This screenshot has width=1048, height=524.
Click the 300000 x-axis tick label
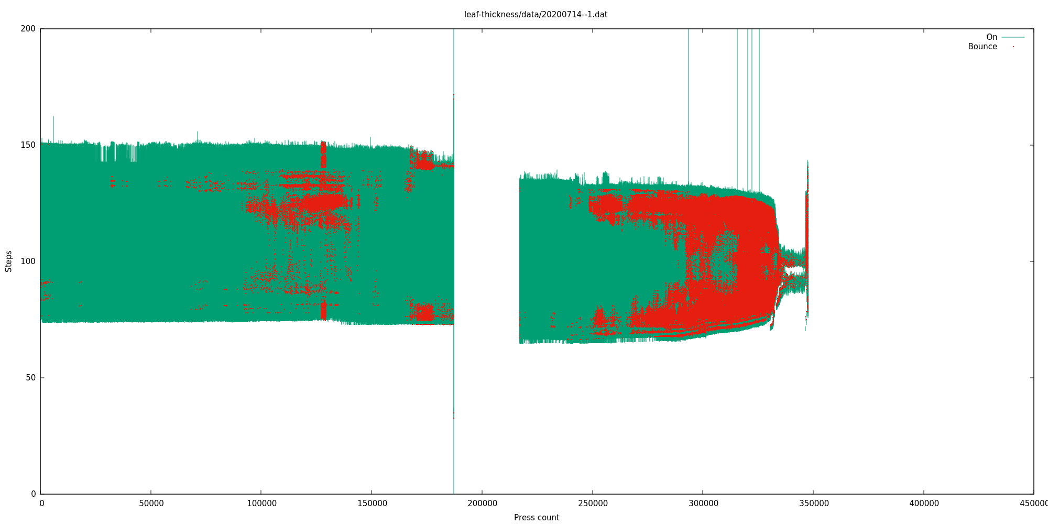pyautogui.click(x=703, y=504)
